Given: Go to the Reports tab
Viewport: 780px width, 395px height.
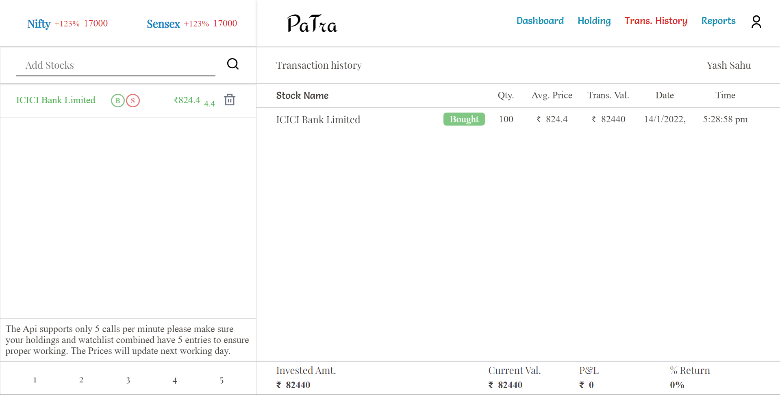Looking at the screenshot, I should pyautogui.click(x=718, y=21).
